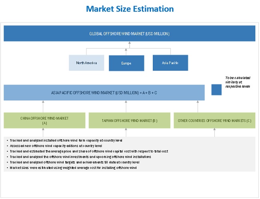Select the bullet about weighted average cost estimation

pos(73,168)
